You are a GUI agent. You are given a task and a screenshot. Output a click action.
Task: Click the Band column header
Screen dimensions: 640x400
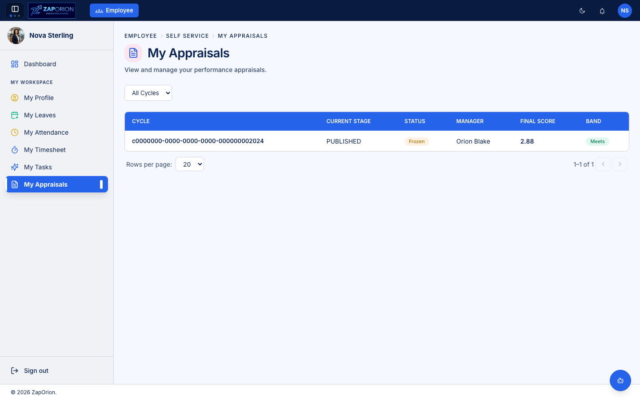pos(593,121)
